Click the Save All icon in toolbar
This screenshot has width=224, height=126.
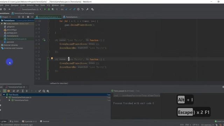(x=1, y=9)
